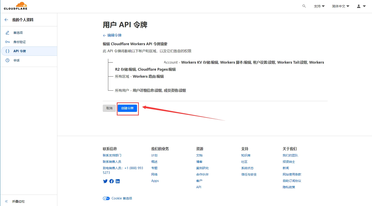Select 身份验证 in the sidebar

19,42
